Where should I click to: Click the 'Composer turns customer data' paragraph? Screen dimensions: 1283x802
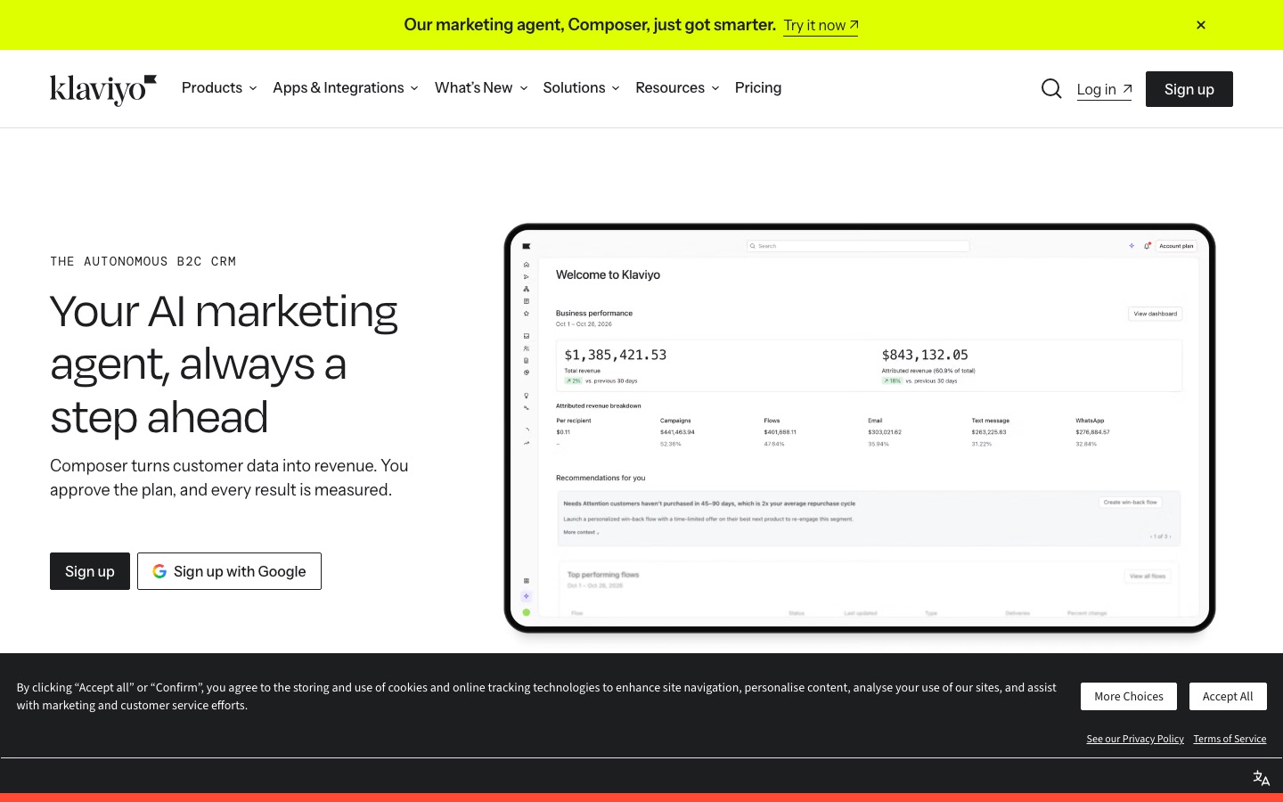229,478
